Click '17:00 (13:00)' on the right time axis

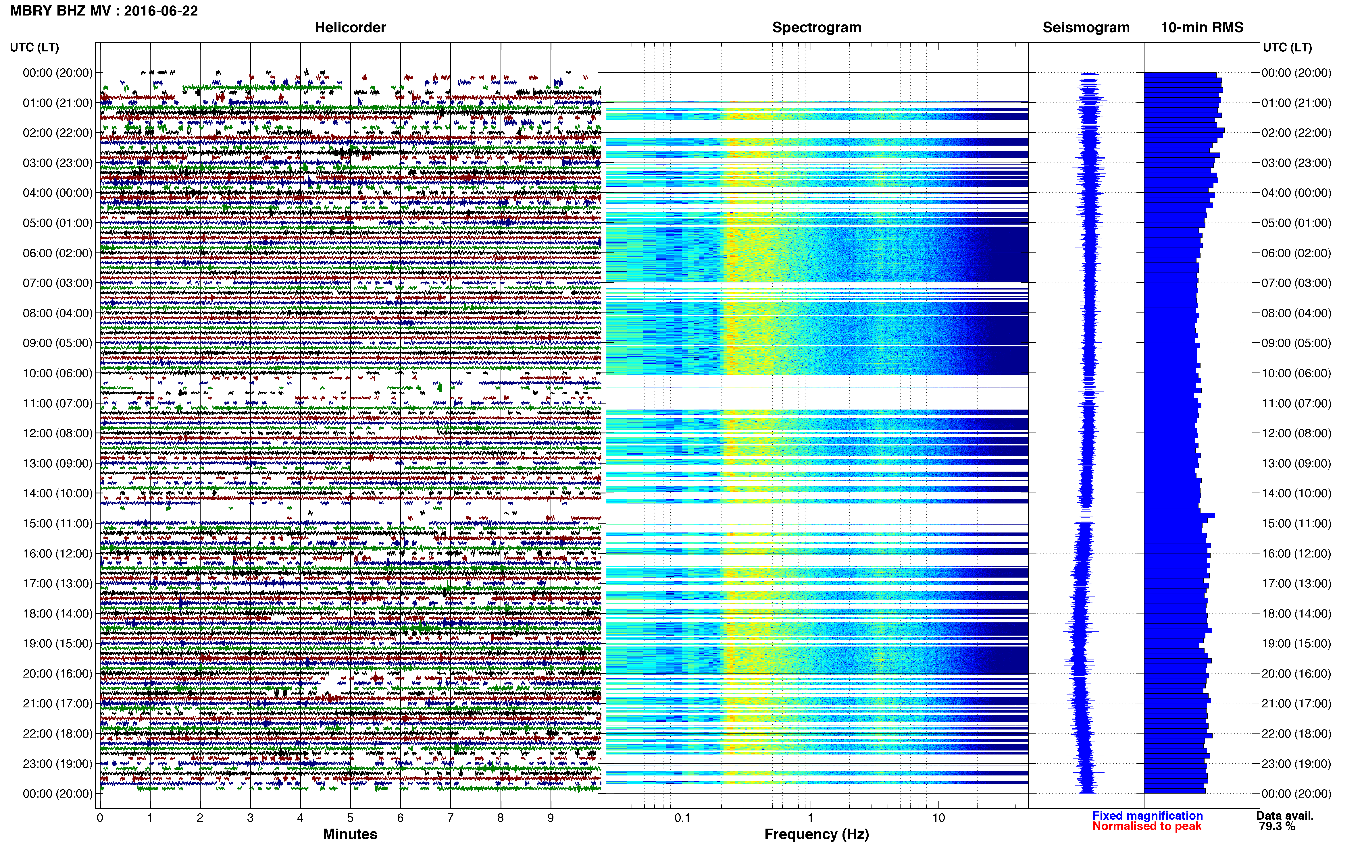click(1296, 584)
